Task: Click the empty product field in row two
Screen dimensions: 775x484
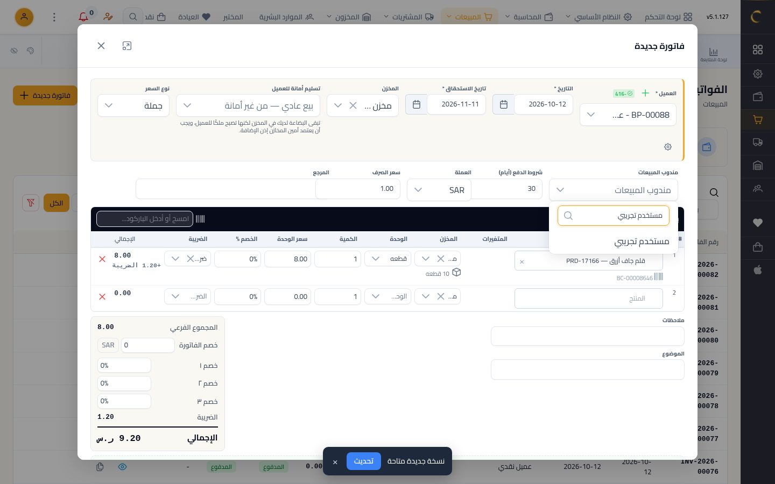Action: 589,298
